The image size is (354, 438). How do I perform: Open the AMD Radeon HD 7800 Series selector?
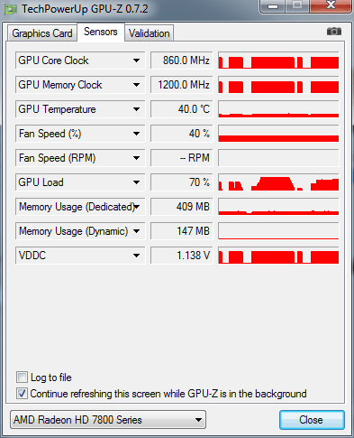108,420
